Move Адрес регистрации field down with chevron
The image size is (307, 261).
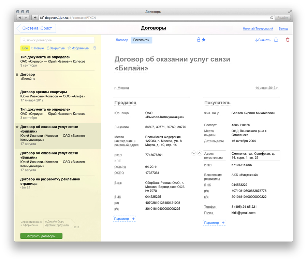point(194,153)
